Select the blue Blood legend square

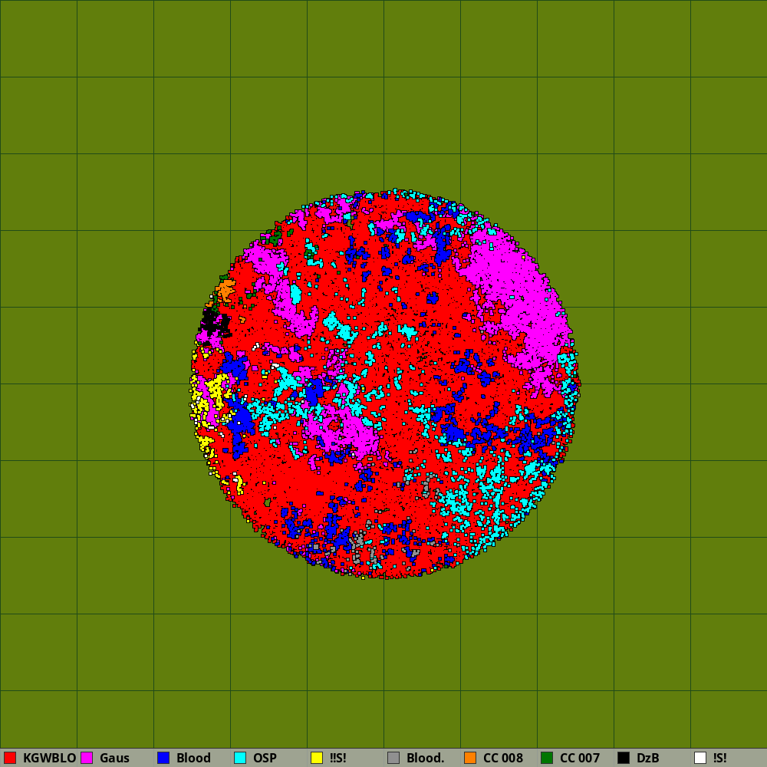tap(163, 758)
